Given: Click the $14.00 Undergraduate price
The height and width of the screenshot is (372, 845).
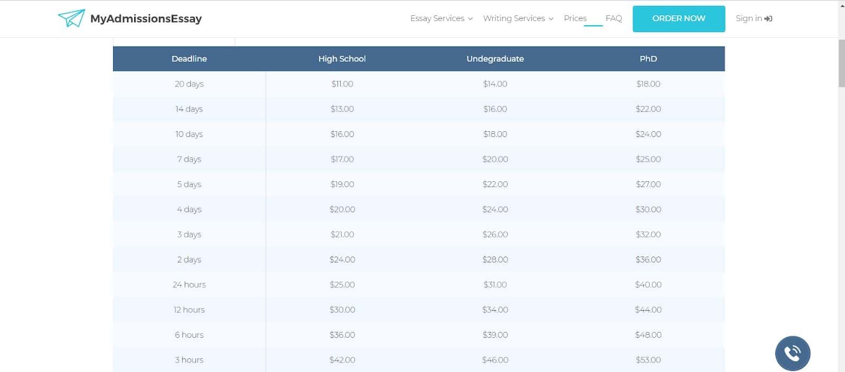Looking at the screenshot, I should pyautogui.click(x=495, y=84).
